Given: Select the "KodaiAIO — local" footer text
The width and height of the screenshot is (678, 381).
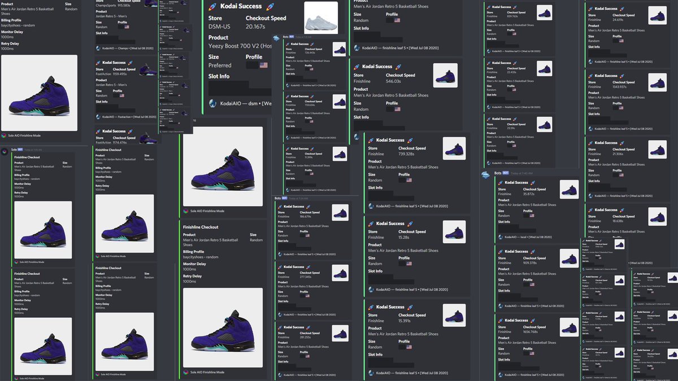Looking at the screenshot, I should coord(515,236).
